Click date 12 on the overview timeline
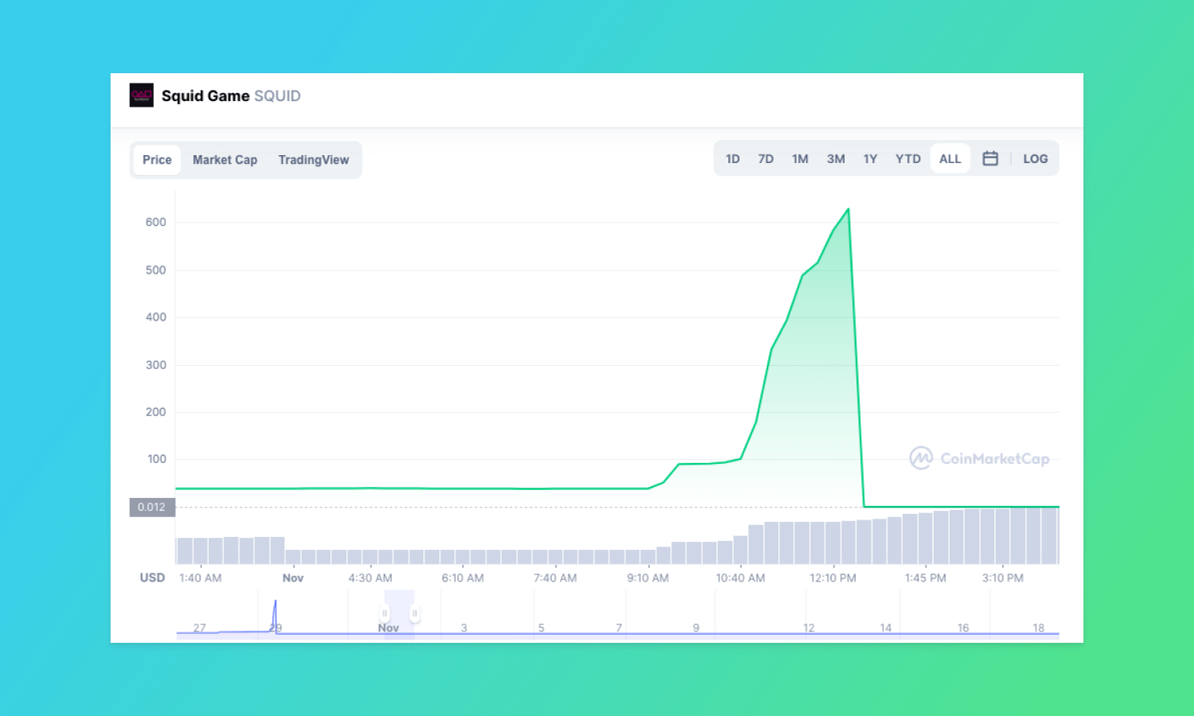 pos(809,628)
